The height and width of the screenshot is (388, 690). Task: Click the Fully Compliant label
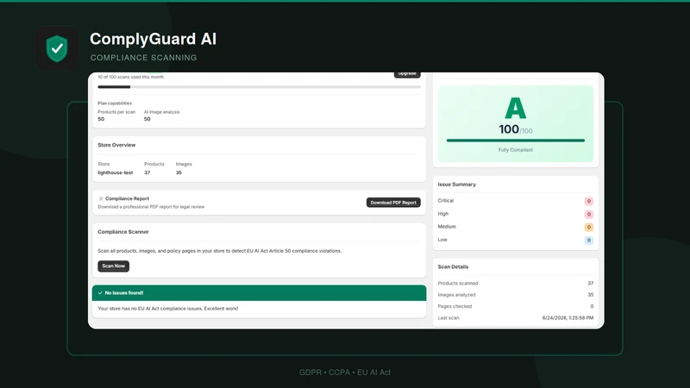[x=515, y=150]
